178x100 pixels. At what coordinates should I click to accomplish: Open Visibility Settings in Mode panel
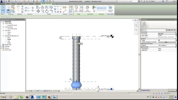click(x=81, y=9)
